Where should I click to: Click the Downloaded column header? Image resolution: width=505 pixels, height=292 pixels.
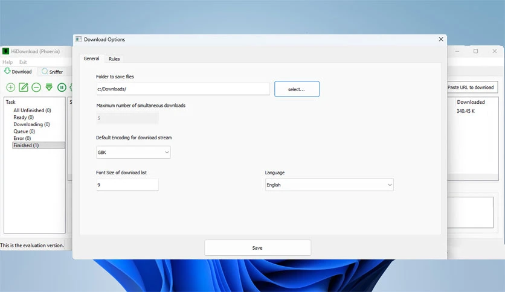point(471,102)
